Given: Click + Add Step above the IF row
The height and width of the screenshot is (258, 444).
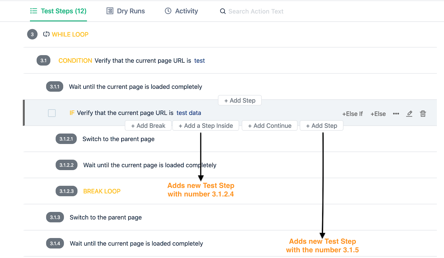Looking at the screenshot, I should pyautogui.click(x=240, y=100).
